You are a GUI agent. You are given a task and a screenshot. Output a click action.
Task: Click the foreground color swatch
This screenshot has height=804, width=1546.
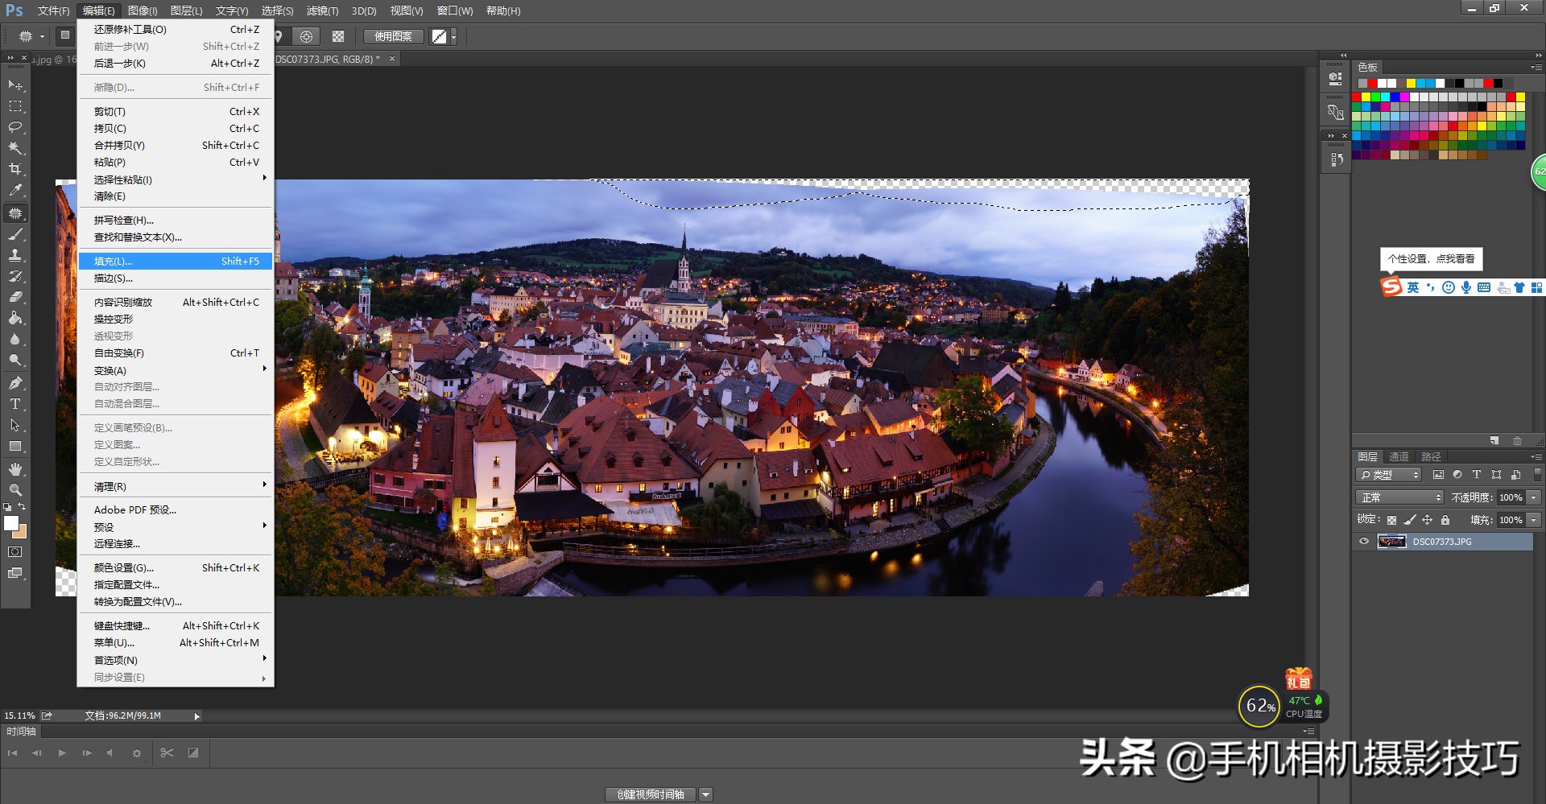click(x=11, y=524)
